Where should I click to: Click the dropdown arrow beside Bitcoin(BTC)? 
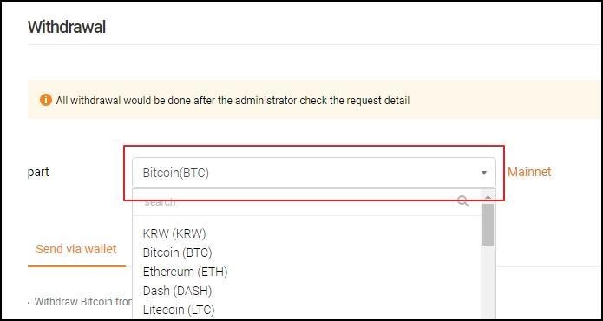(x=484, y=173)
